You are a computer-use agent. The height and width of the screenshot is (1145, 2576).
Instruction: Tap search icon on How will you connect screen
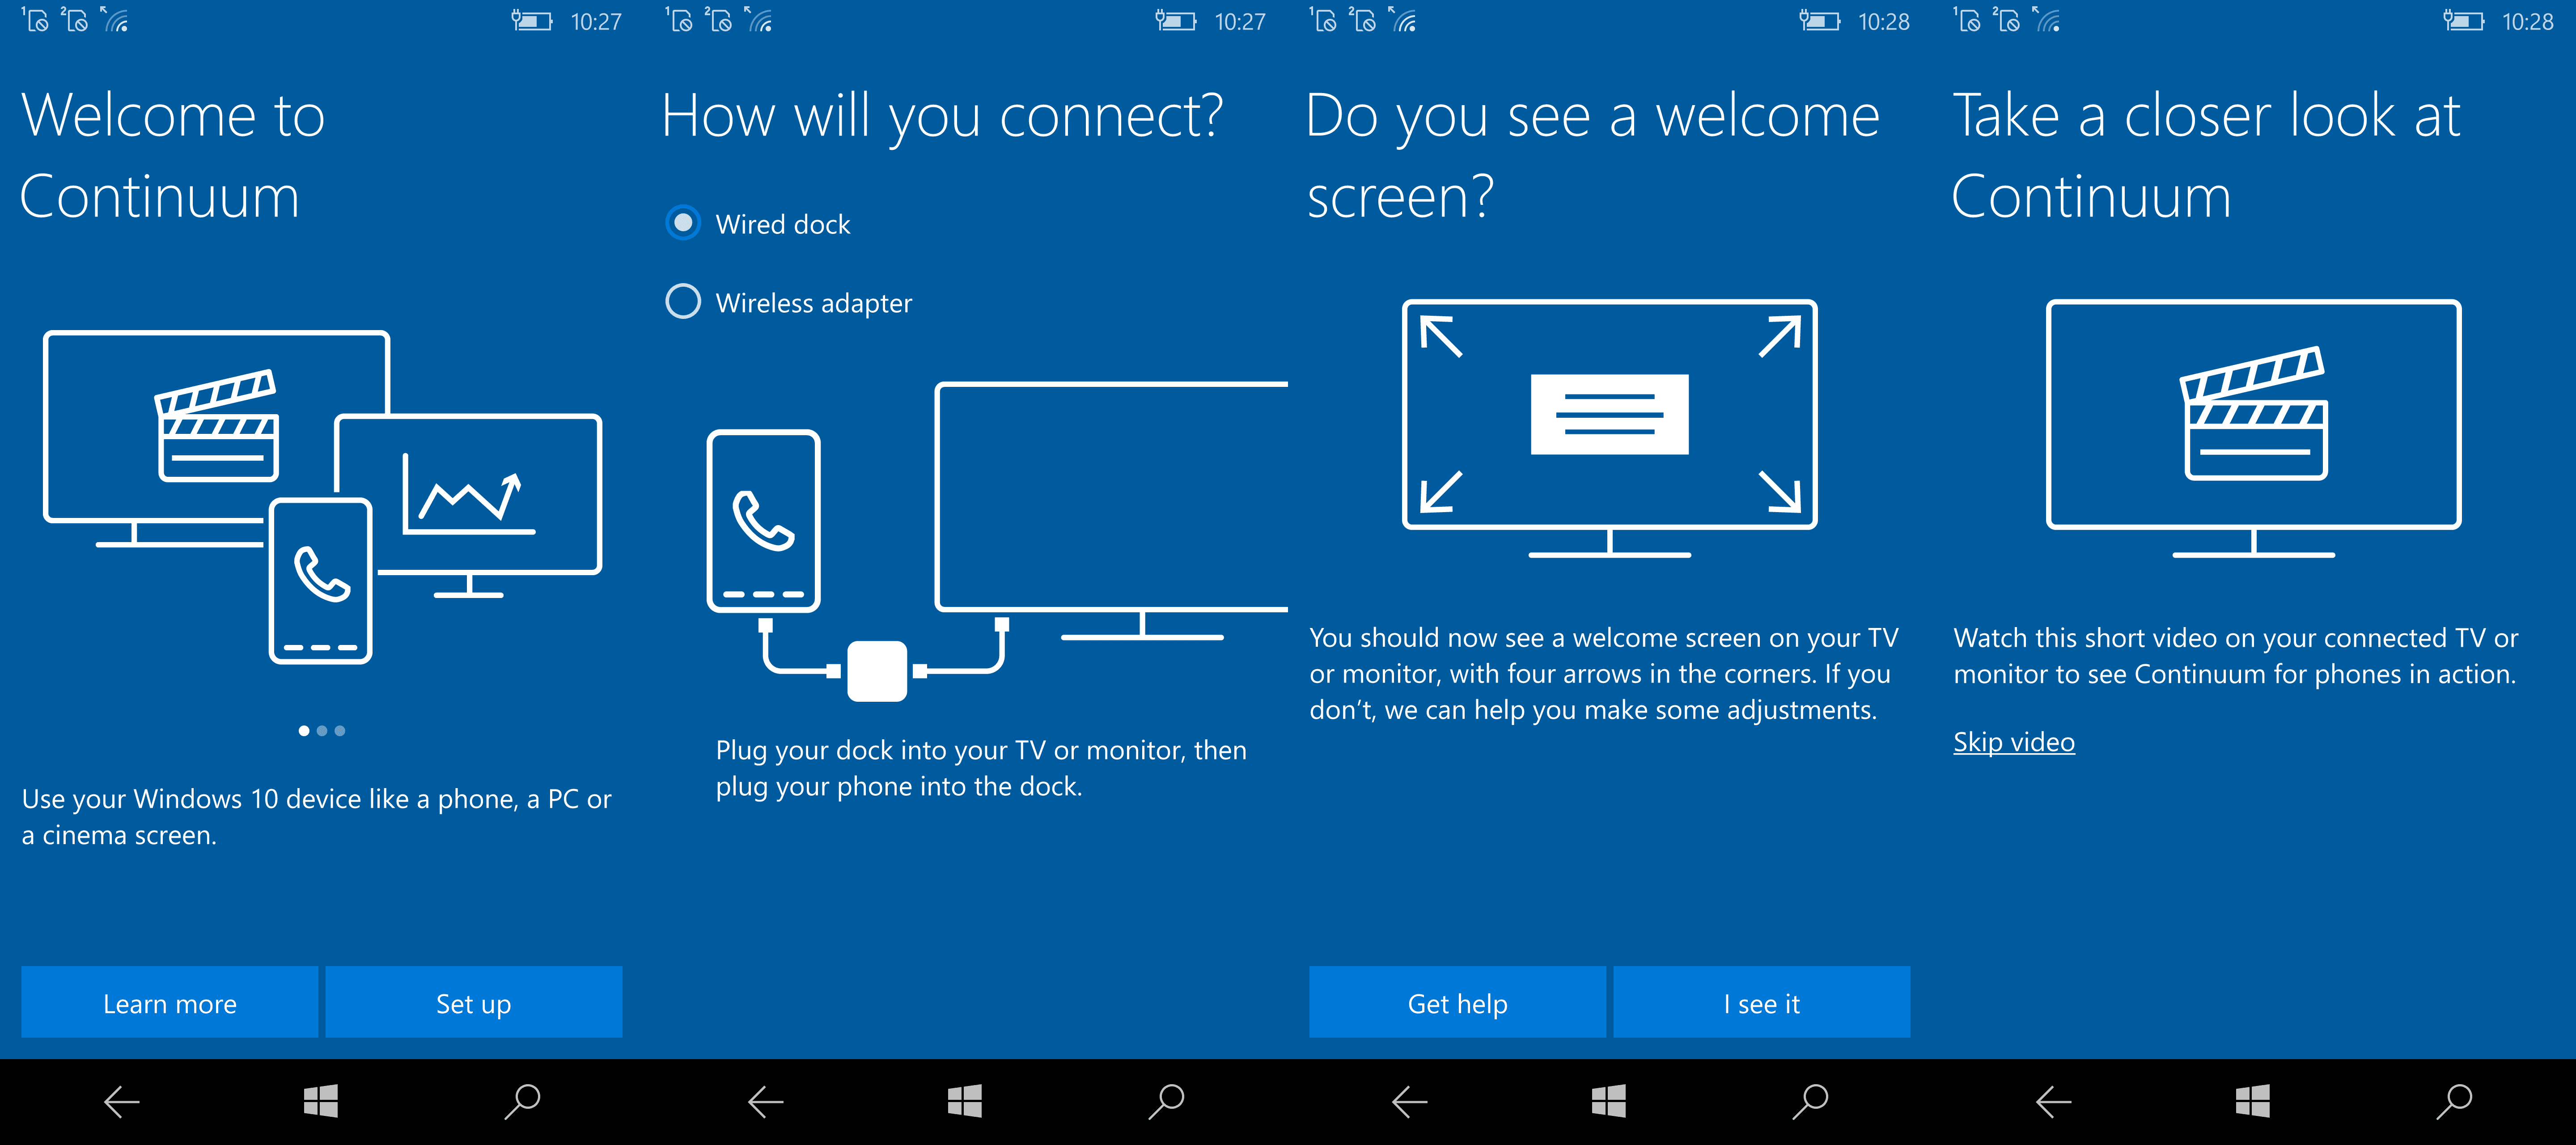coord(1166,1101)
